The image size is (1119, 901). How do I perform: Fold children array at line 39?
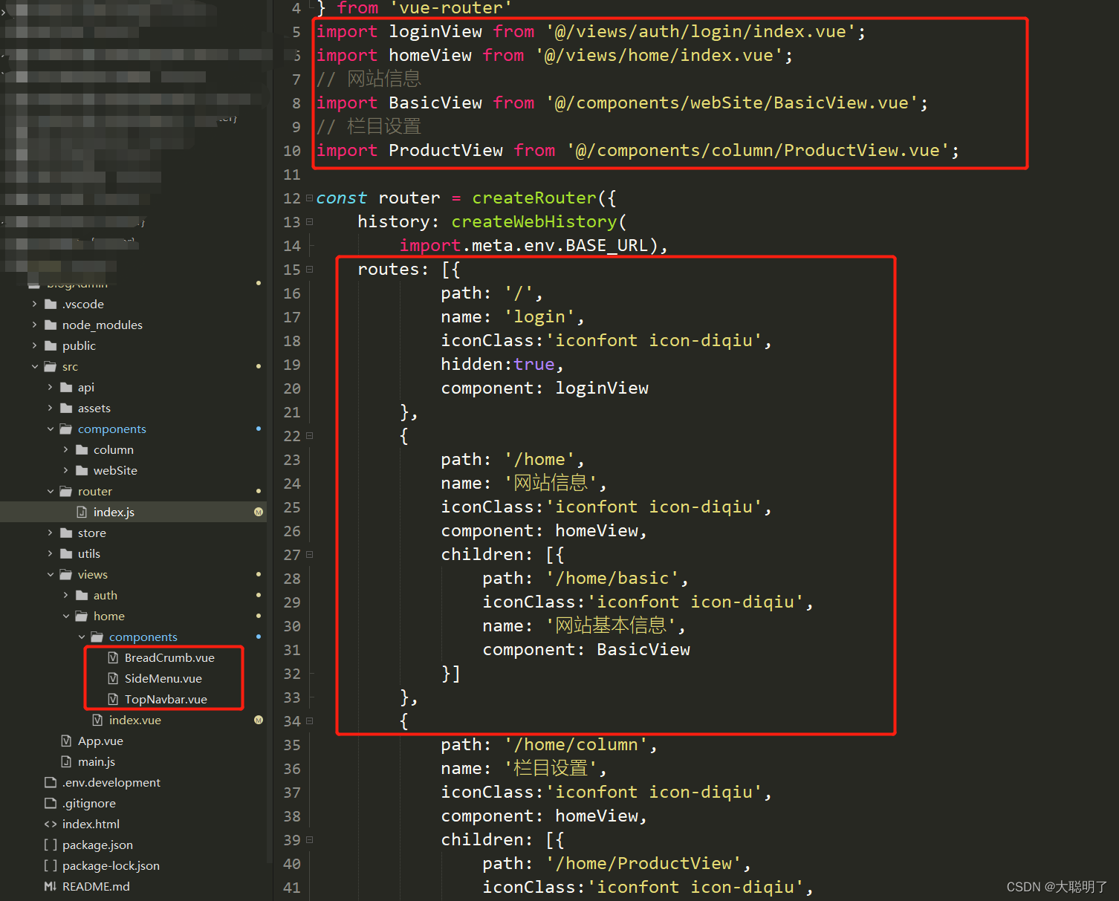tap(309, 840)
